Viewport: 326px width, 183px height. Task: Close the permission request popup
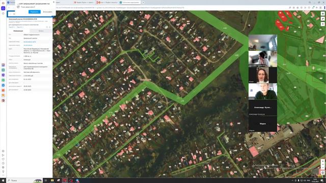pyautogui.click(x=54, y=2)
